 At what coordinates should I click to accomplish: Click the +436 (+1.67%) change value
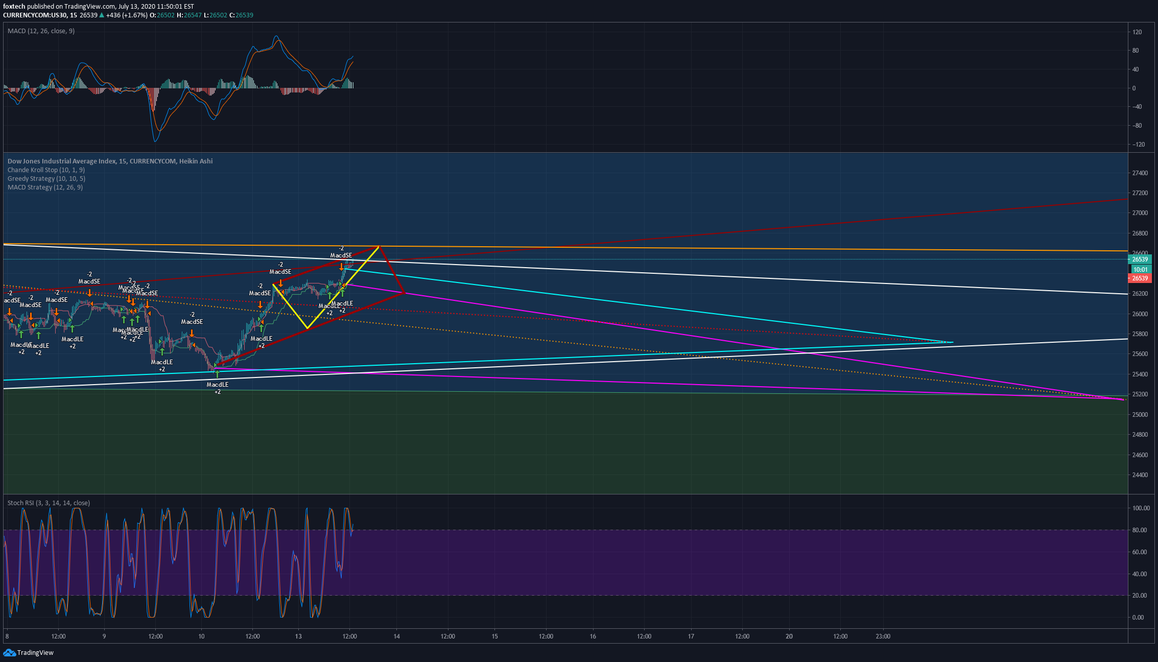click(127, 15)
